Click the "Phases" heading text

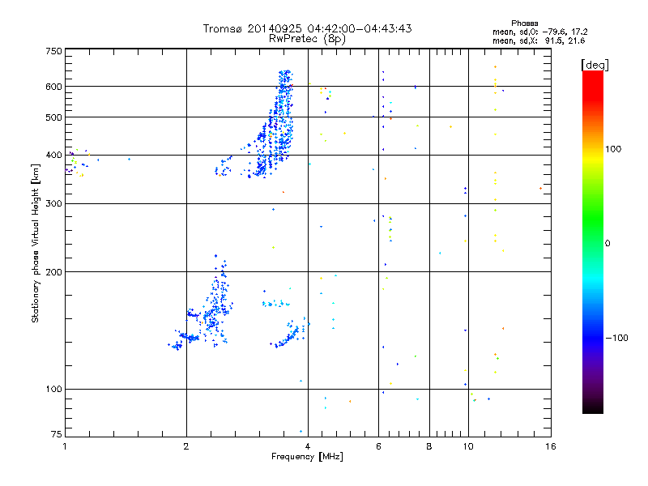click(524, 23)
